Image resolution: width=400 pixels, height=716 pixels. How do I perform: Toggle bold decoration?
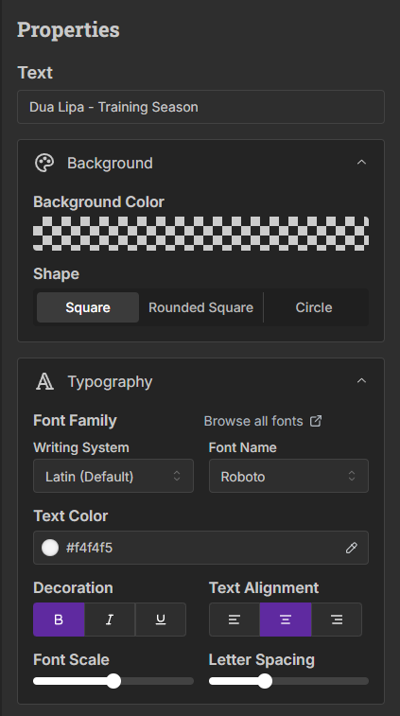59,620
